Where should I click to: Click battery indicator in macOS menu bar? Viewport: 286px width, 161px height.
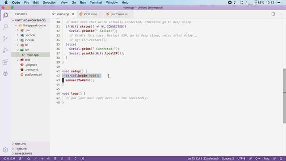click(x=259, y=3)
